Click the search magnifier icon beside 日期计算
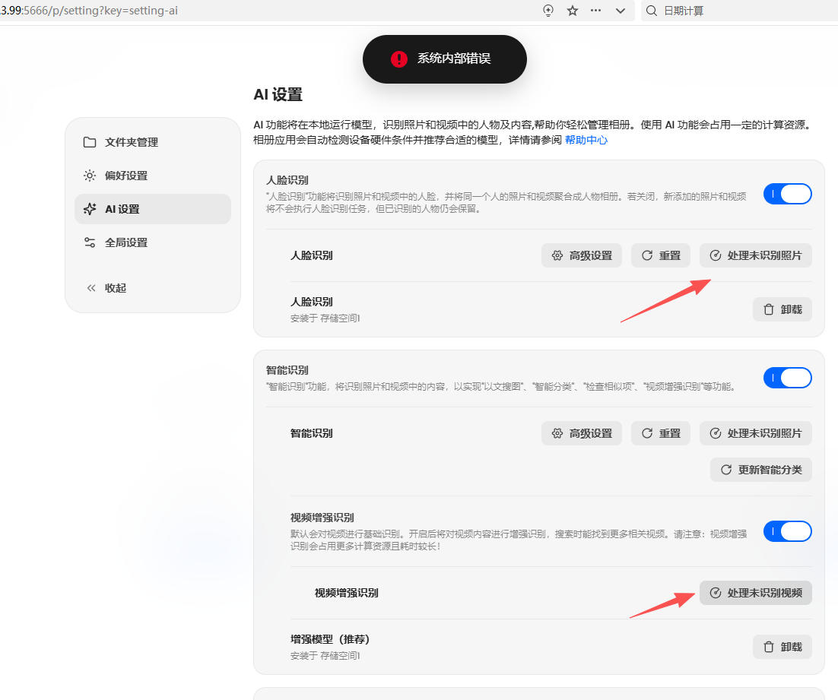Image resolution: width=838 pixels, height=700 pixels. 652,11
